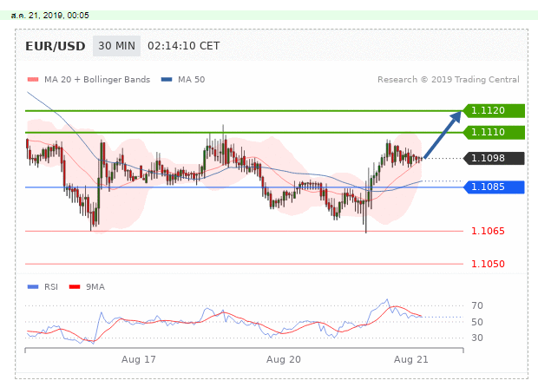Screen dimensions: 538x387
Task: Select the 30 MIN timeframe badge
Action: click(x=116, y=46)
